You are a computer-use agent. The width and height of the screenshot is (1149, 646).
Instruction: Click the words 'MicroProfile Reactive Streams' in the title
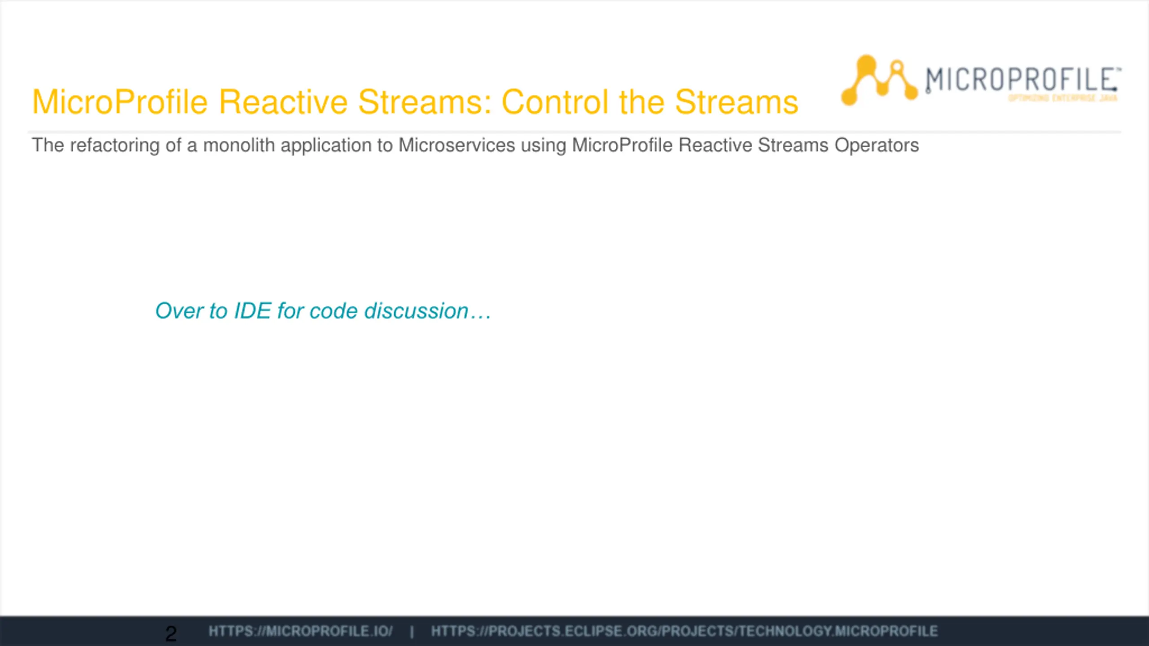(260, 102)
